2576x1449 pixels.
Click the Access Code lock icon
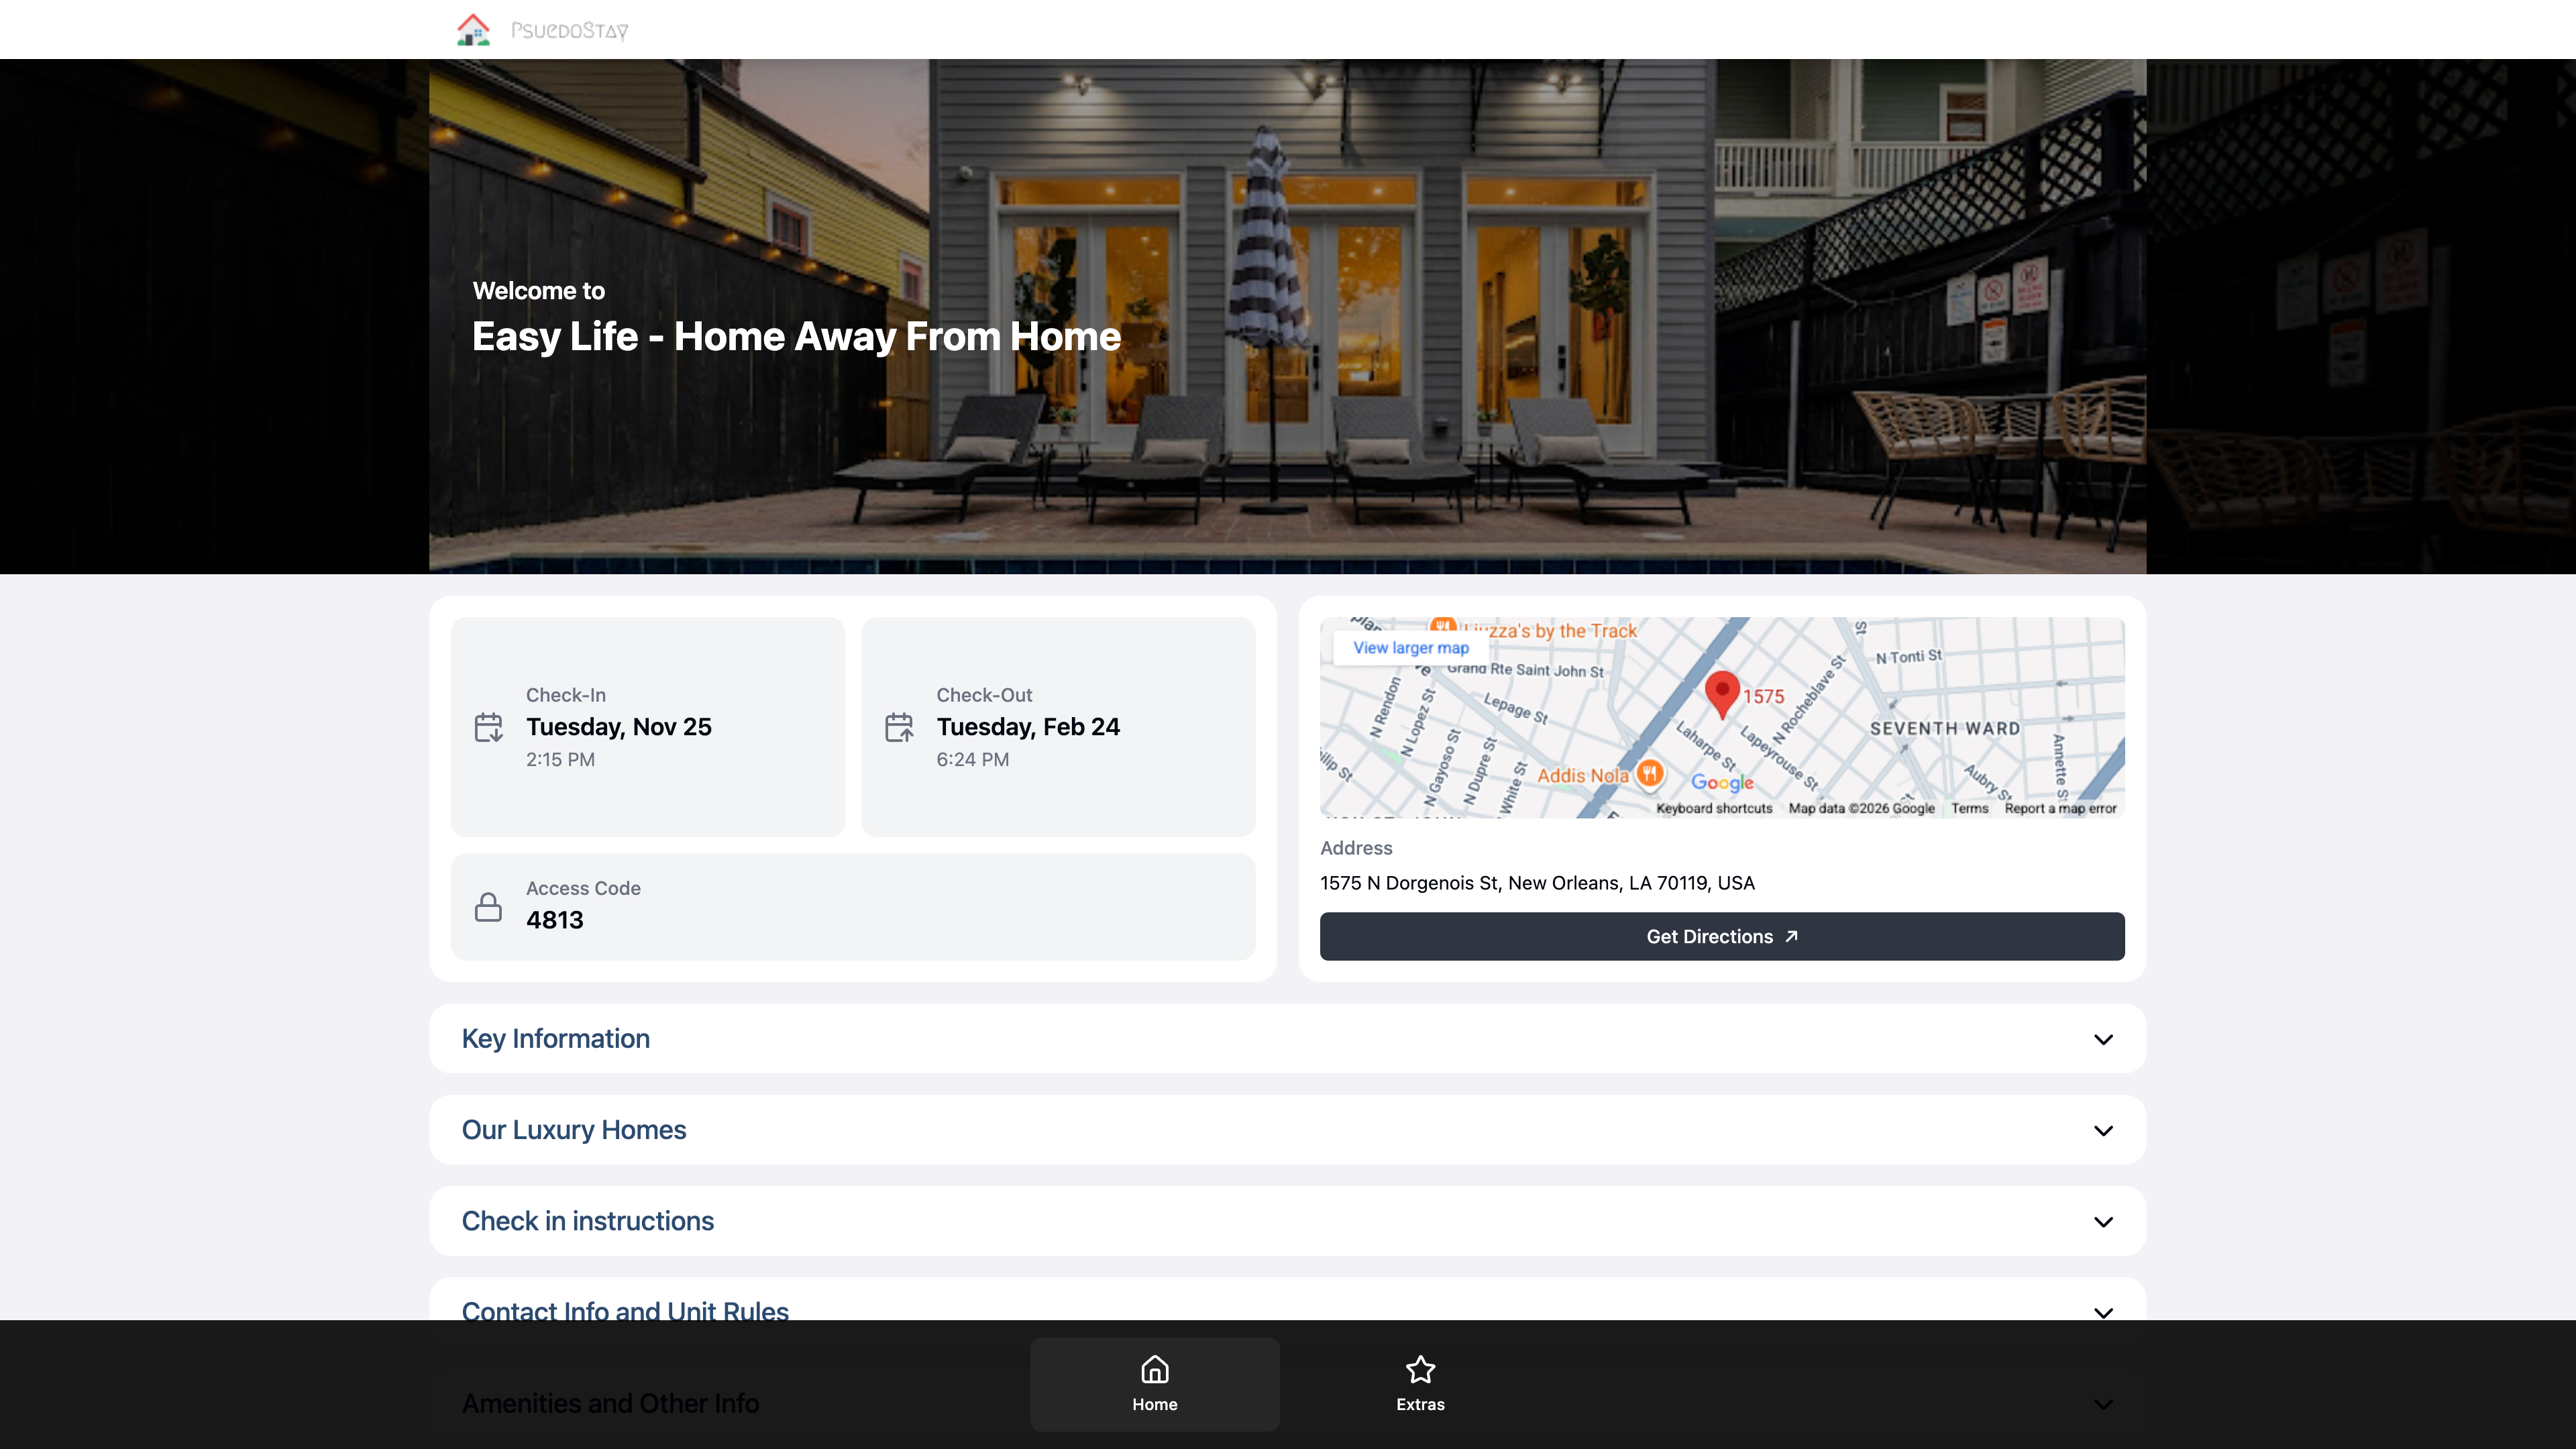click(488, 907)
